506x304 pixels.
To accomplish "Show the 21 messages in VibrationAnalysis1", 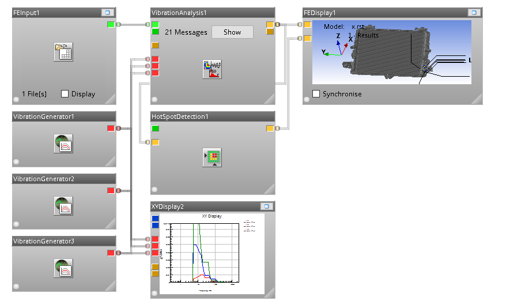I will tap(232, 32).
